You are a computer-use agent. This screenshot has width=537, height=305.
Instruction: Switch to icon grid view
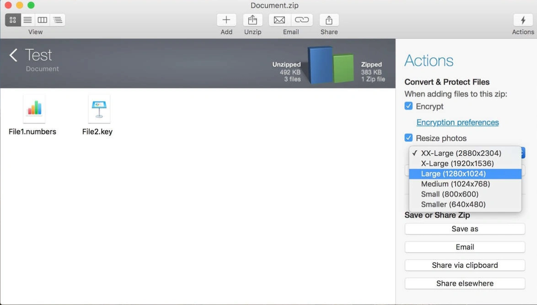(x=13, y=20)
